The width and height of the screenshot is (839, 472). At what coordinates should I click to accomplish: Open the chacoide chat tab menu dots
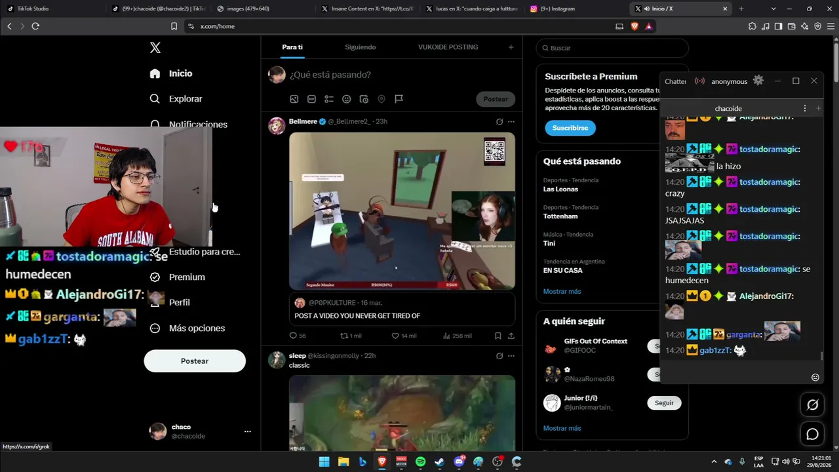click(x=805, y=108)
